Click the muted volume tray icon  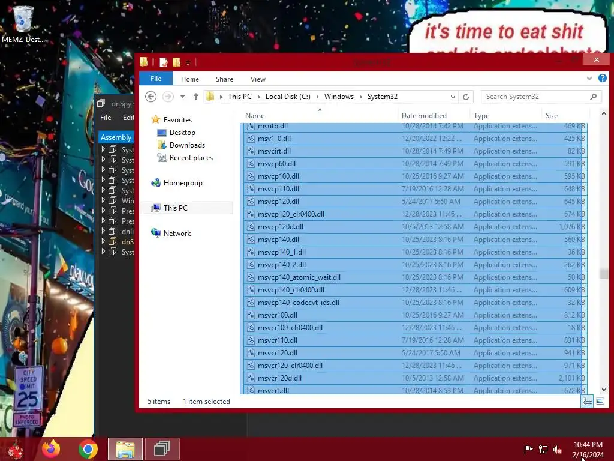(557, 450)
